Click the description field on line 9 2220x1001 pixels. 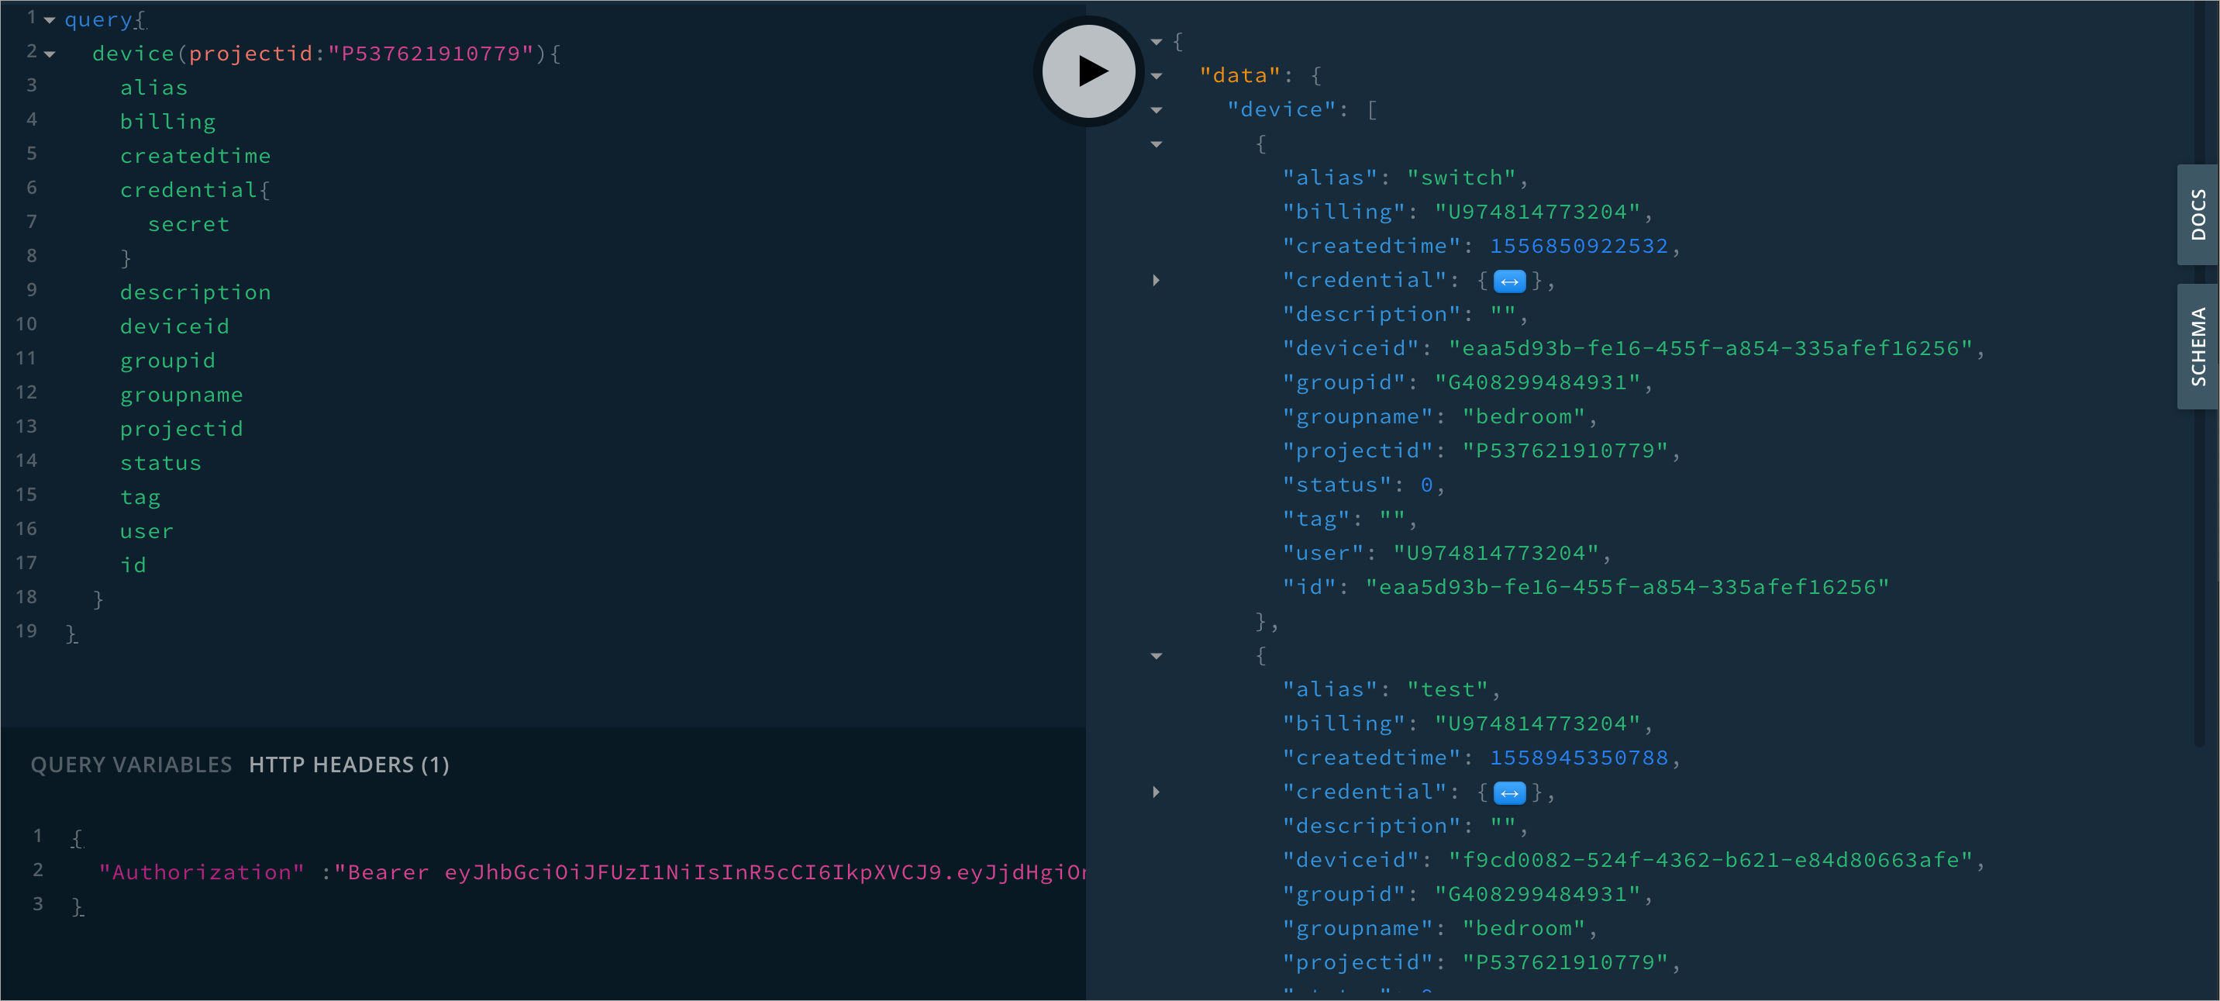point(195,292)
